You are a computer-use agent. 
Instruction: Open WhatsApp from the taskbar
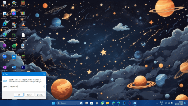coord(102,103)
